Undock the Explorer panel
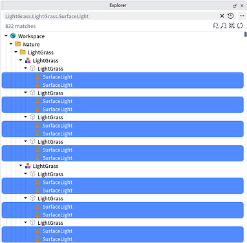 235,6
